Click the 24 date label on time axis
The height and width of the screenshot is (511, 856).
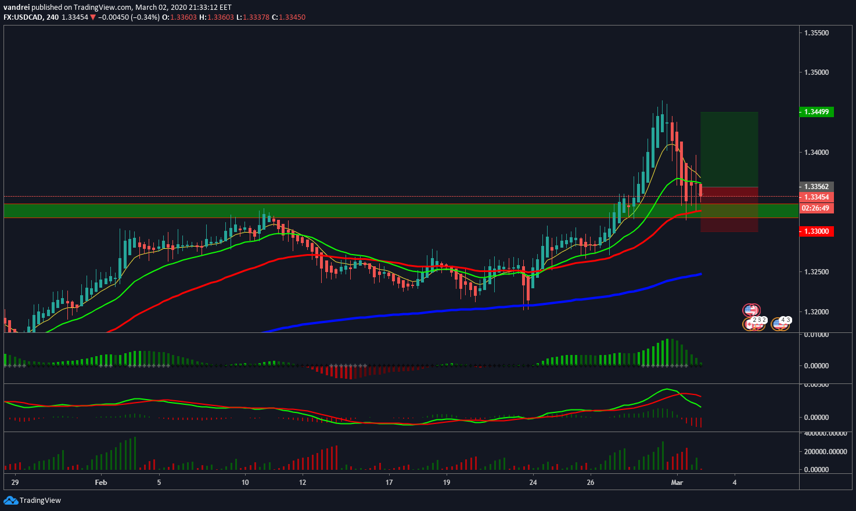533,483
